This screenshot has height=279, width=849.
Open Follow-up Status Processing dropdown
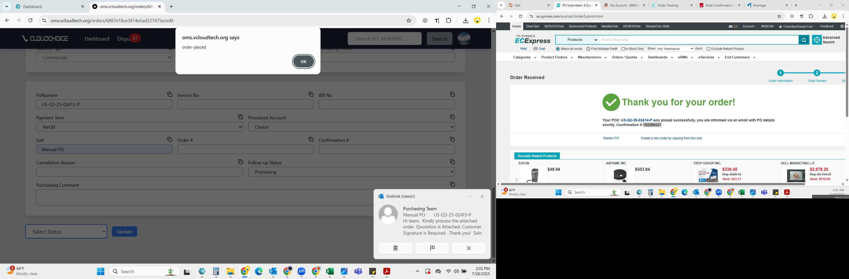[x=351, y=172]
